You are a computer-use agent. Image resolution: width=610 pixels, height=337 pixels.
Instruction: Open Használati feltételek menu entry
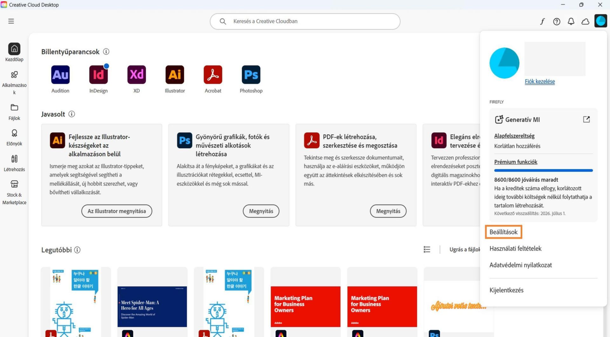(x=515, y=248)
